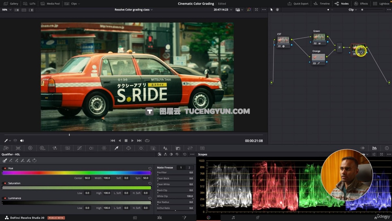The image size is (392, 221).
Task: Select Matte Finesse page 1
Action: click(181, 167)
